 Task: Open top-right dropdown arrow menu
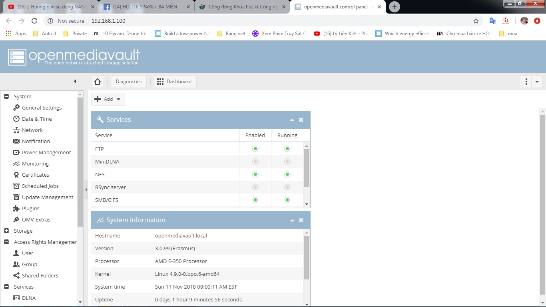point(537,82)
